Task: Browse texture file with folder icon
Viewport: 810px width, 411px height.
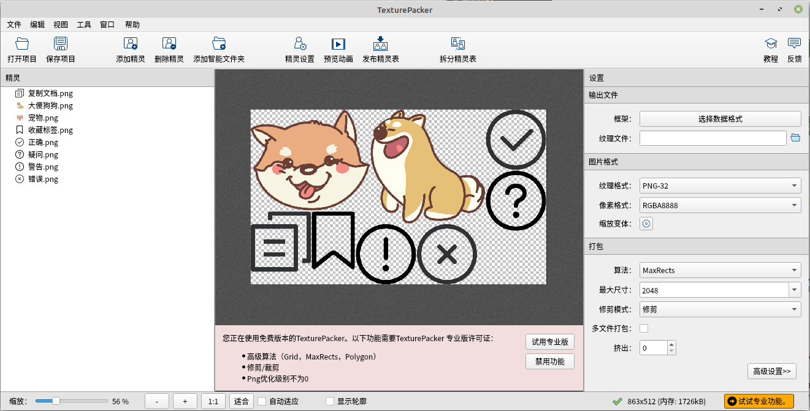Action: point(795,138)
